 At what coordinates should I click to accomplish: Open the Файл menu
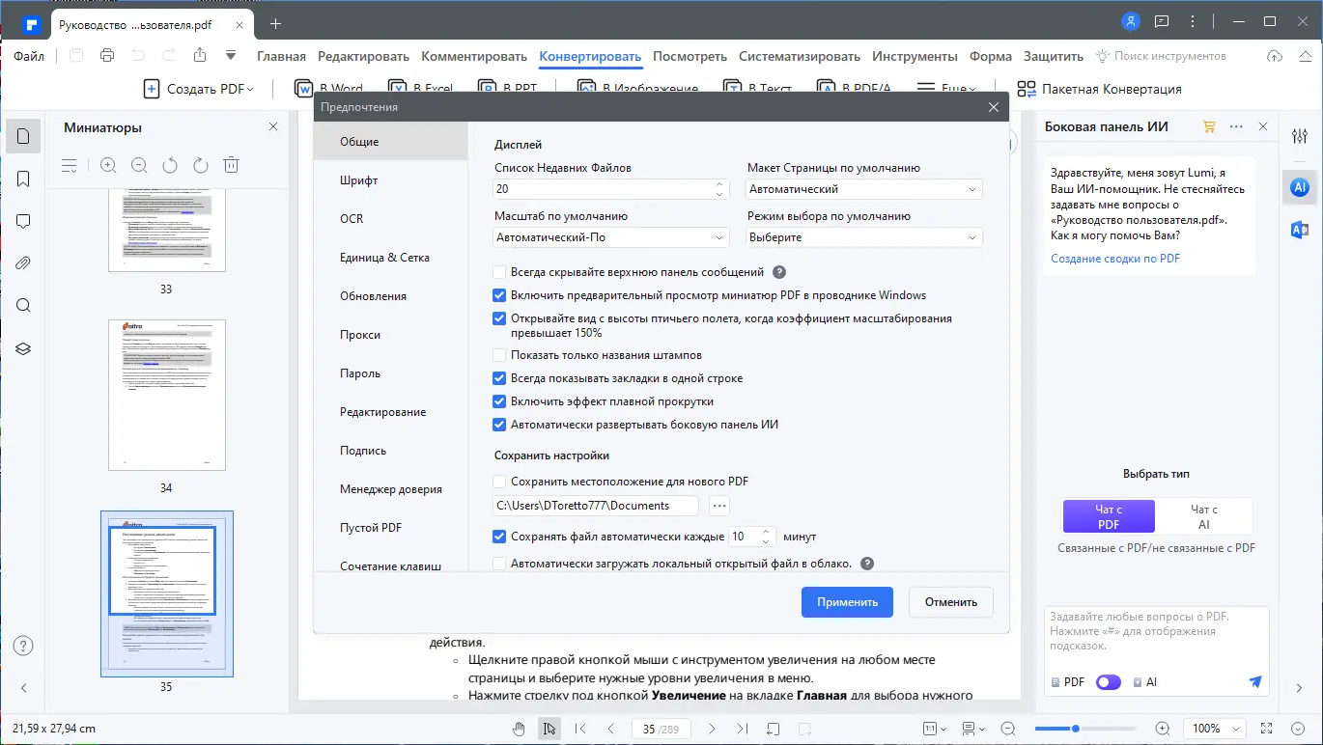click(28, 56)
